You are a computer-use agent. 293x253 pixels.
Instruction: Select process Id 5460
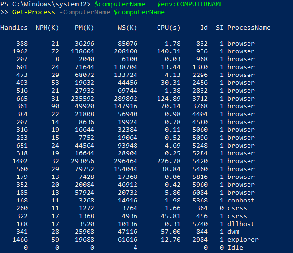pos(200,169)
